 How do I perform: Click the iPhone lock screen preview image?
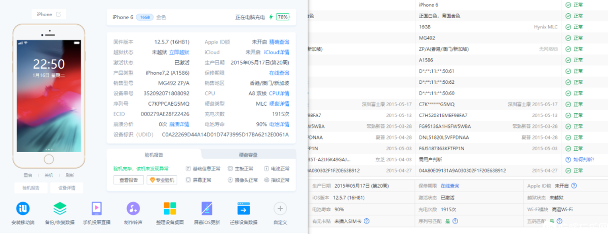pos(49,95)
